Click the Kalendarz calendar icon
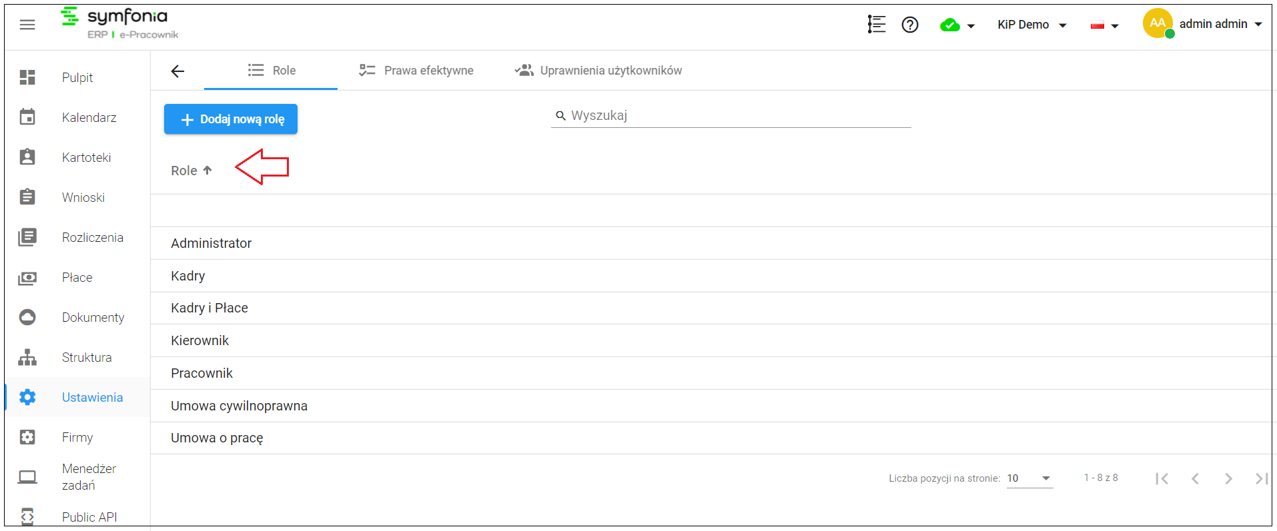Viewport: 1277px width, 531px height. point(27,117)
